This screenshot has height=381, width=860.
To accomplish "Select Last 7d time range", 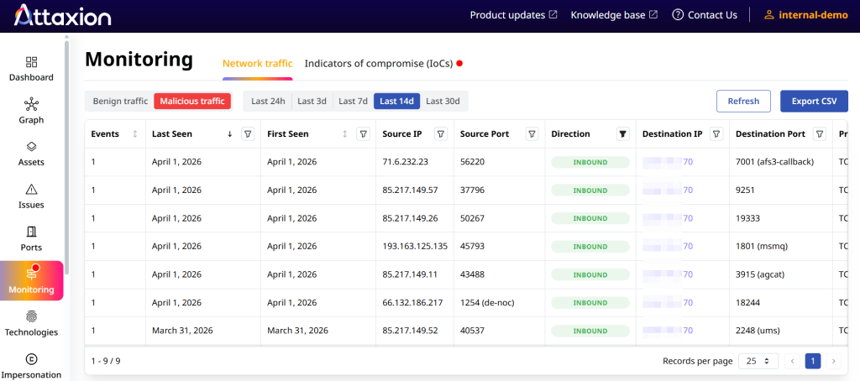I will tap(354, 101).
